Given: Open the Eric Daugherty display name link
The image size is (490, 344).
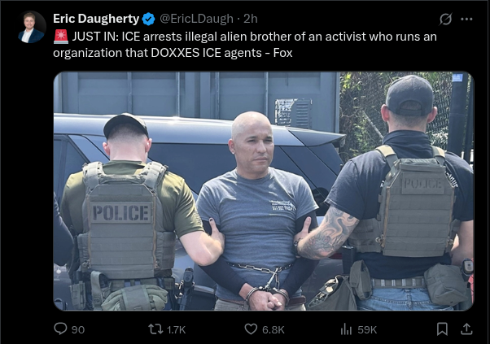Looking at the screenshot, I should [96, 19].
